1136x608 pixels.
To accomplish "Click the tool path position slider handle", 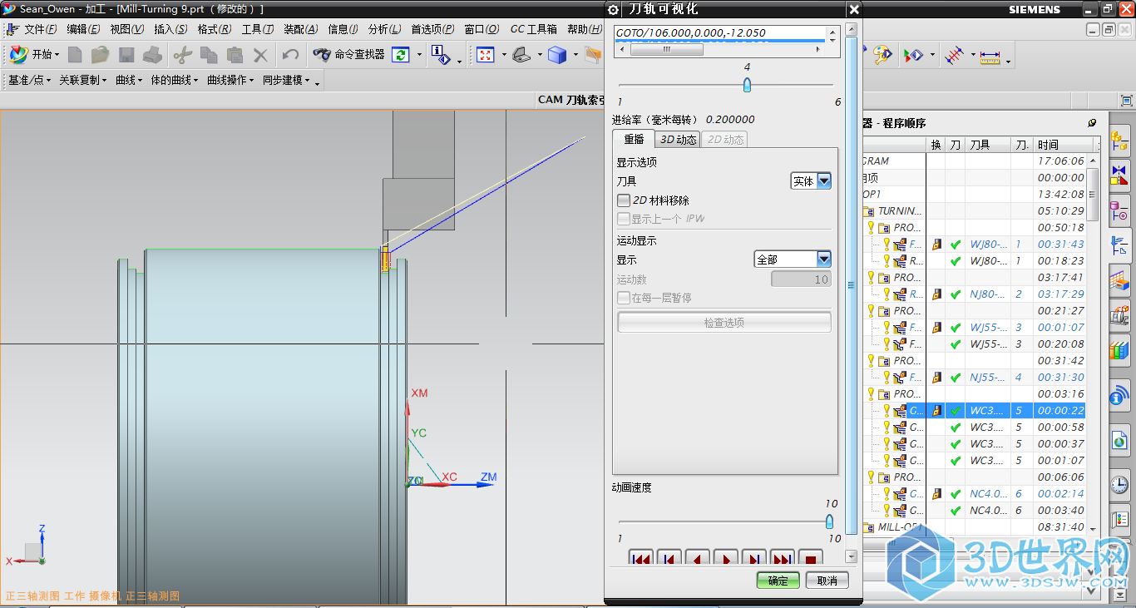I will [747, 85].
